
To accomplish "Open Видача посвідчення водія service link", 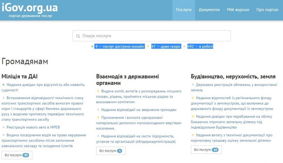I will click(46, 135).
